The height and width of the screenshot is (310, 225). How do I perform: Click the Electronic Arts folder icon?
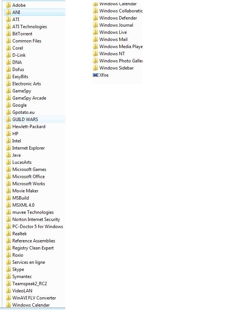pyautogui.click(x=8, y=84)
